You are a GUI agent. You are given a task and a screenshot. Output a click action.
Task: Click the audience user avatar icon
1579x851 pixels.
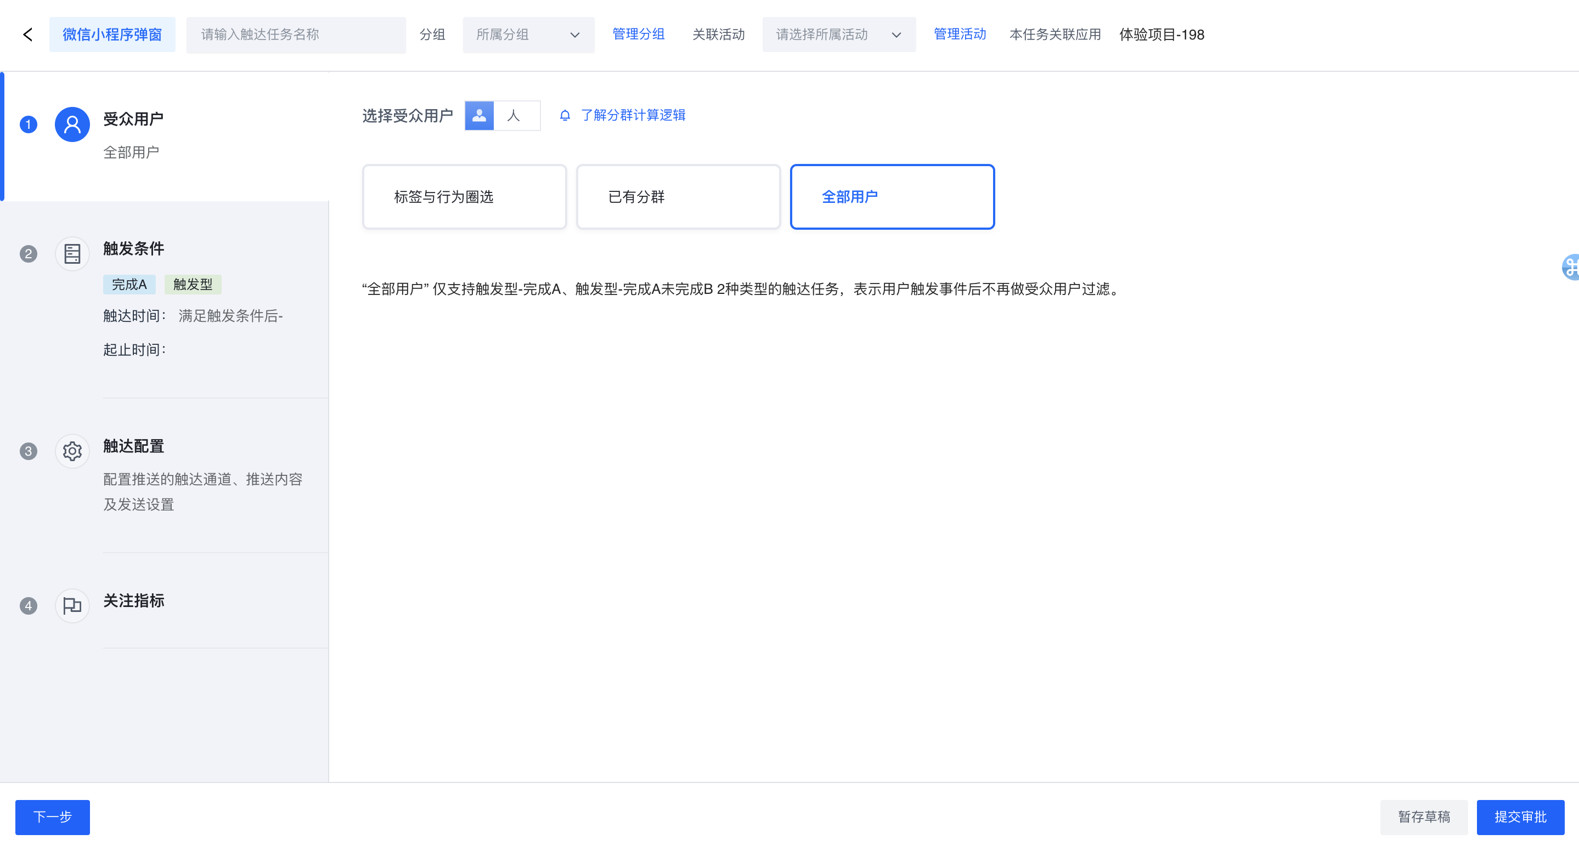72,125
